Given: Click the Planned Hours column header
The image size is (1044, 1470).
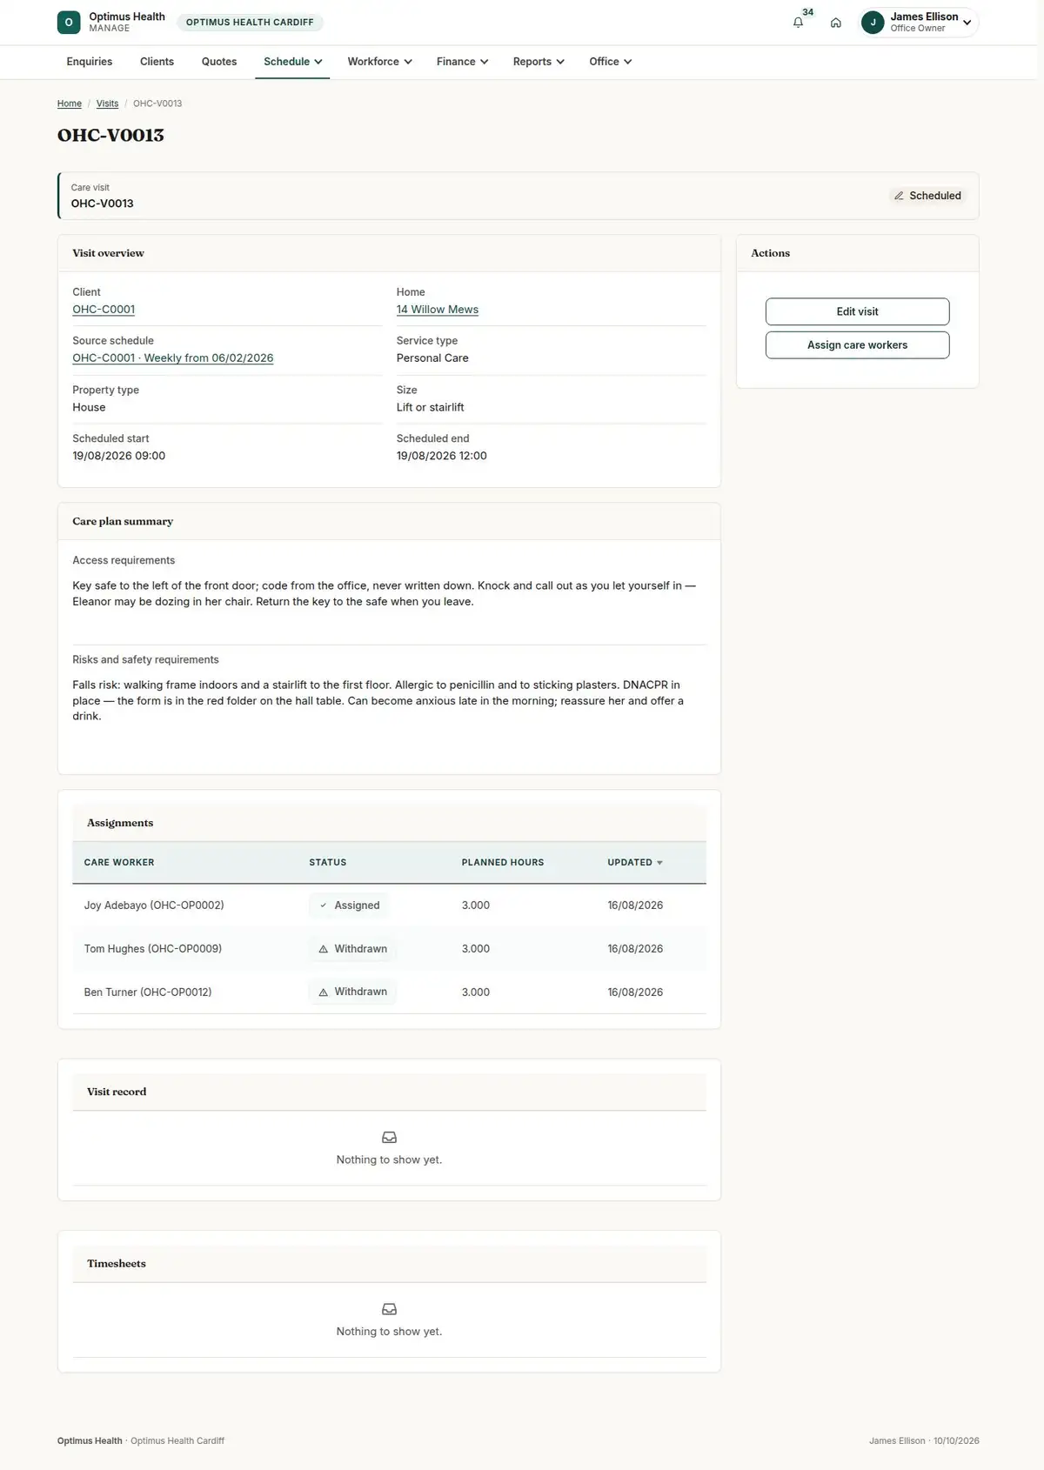Looking at the screenshot, I should pos(503,863).
